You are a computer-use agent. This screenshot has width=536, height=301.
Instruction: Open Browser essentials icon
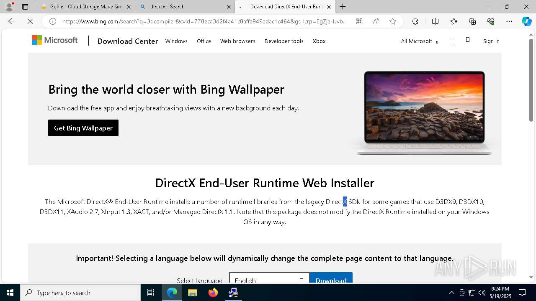[491, 21]
